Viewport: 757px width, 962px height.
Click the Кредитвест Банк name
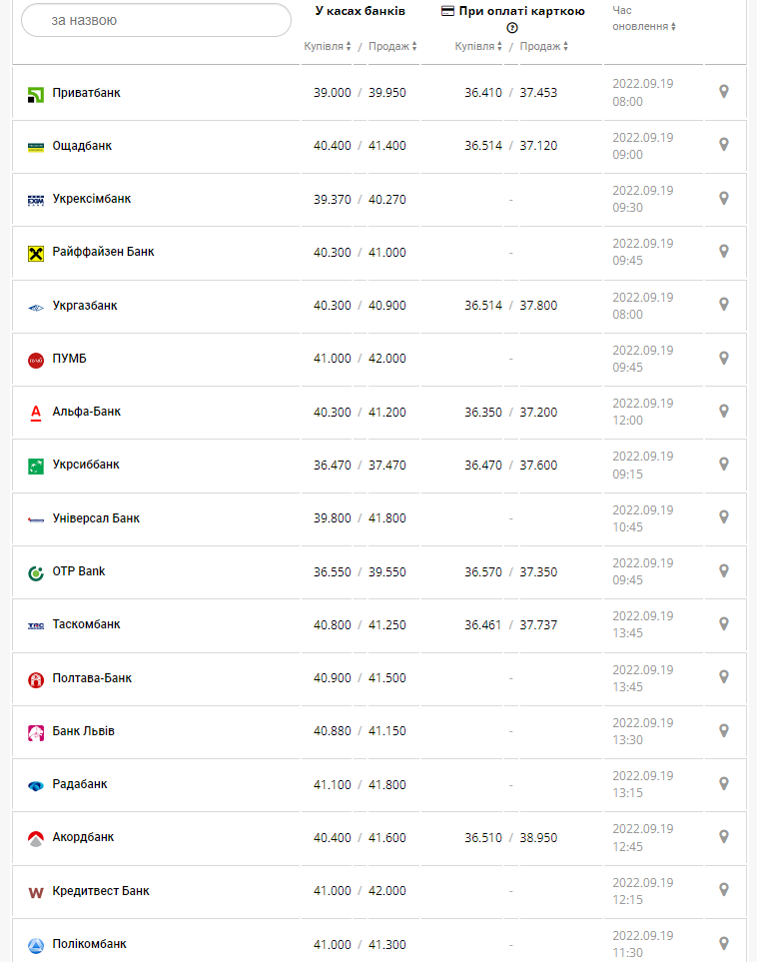tap(101, 890)
